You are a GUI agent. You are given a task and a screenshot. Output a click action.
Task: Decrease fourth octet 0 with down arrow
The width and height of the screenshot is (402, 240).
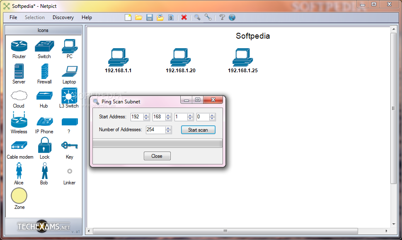pos(212,119)
